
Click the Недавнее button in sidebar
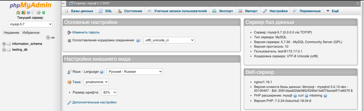coord(12,33)
